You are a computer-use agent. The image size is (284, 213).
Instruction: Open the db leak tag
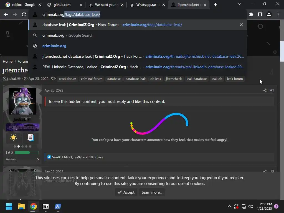(156, 79)
